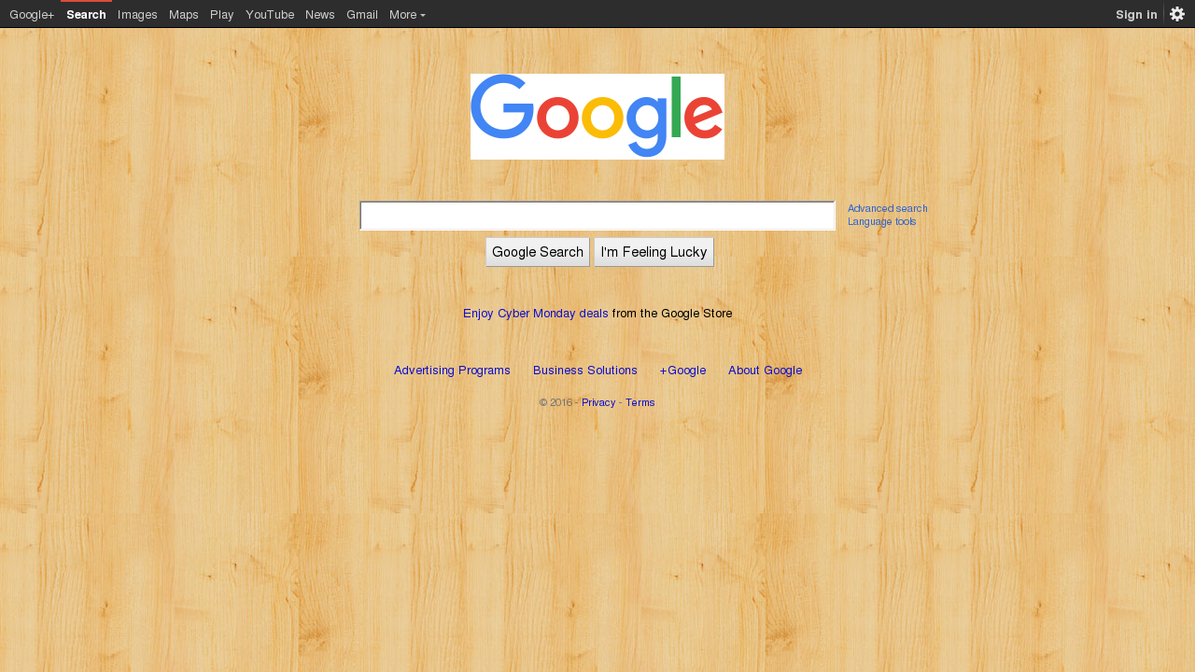Open Play from the top bar
Viewport: 1195px width, 672px height.
pos(222,14)
